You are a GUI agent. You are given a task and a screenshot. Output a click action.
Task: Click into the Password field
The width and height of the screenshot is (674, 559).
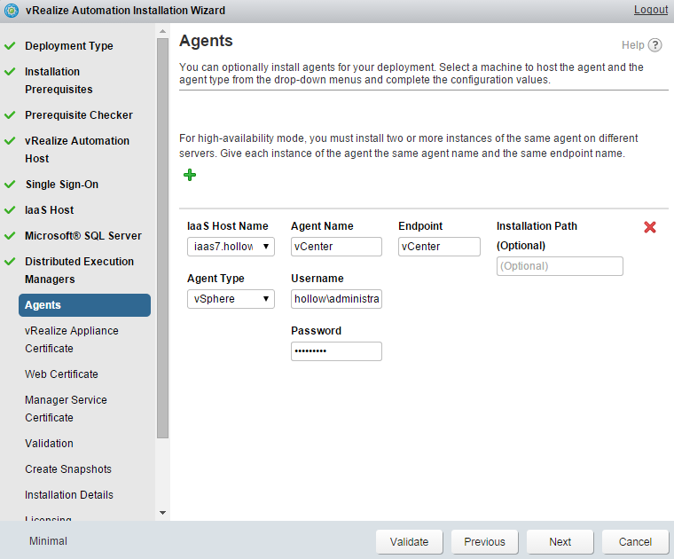(x=336, y=351)
